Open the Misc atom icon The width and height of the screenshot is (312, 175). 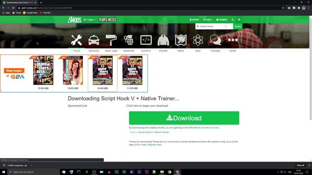coord(198,40)
